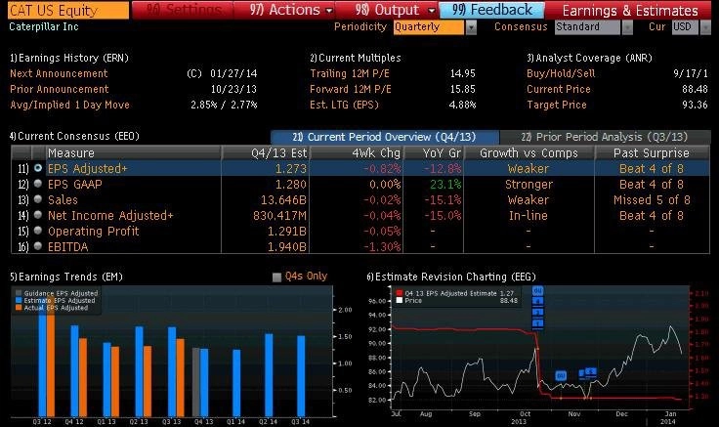Screen dimensions: 719x427
Task: Sort by the Measure column header
Action: tap(133, 152)
